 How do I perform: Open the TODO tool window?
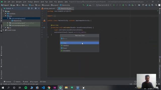43,82
